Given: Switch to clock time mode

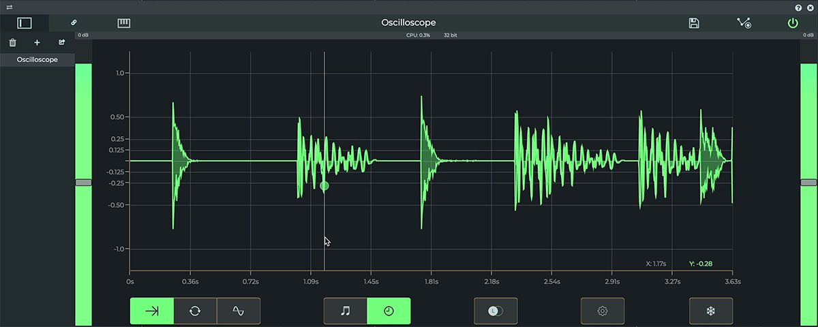Looking at the screenshot, I should click(389, 311).
